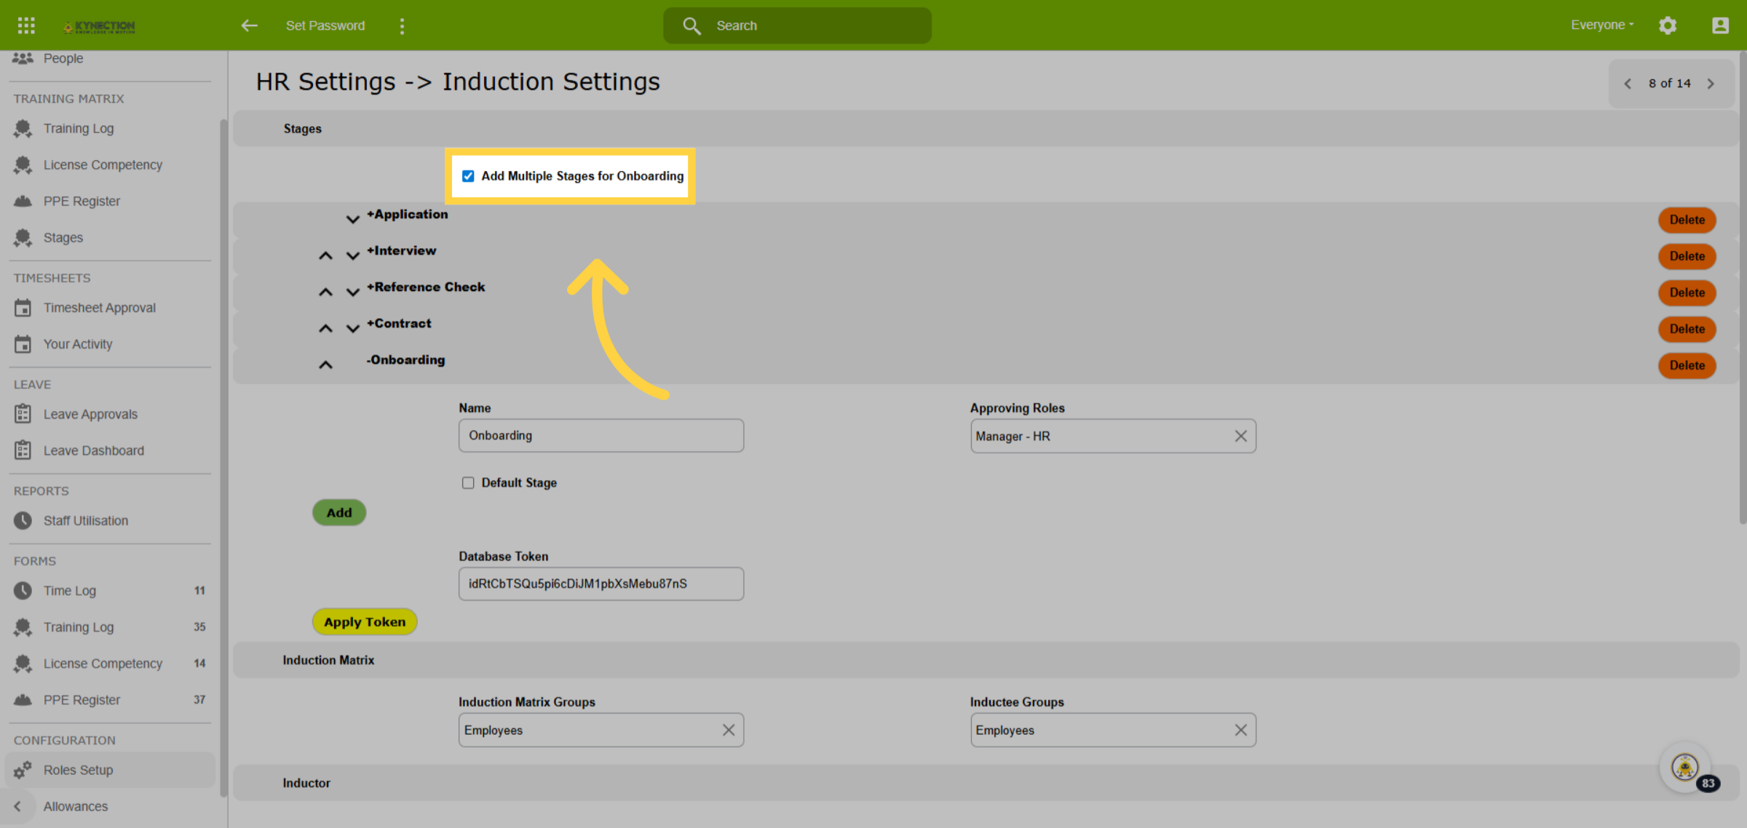The width and height of the screenshot is (1747, 828).
Task: Move Application stage down
Action: (353, 219)
